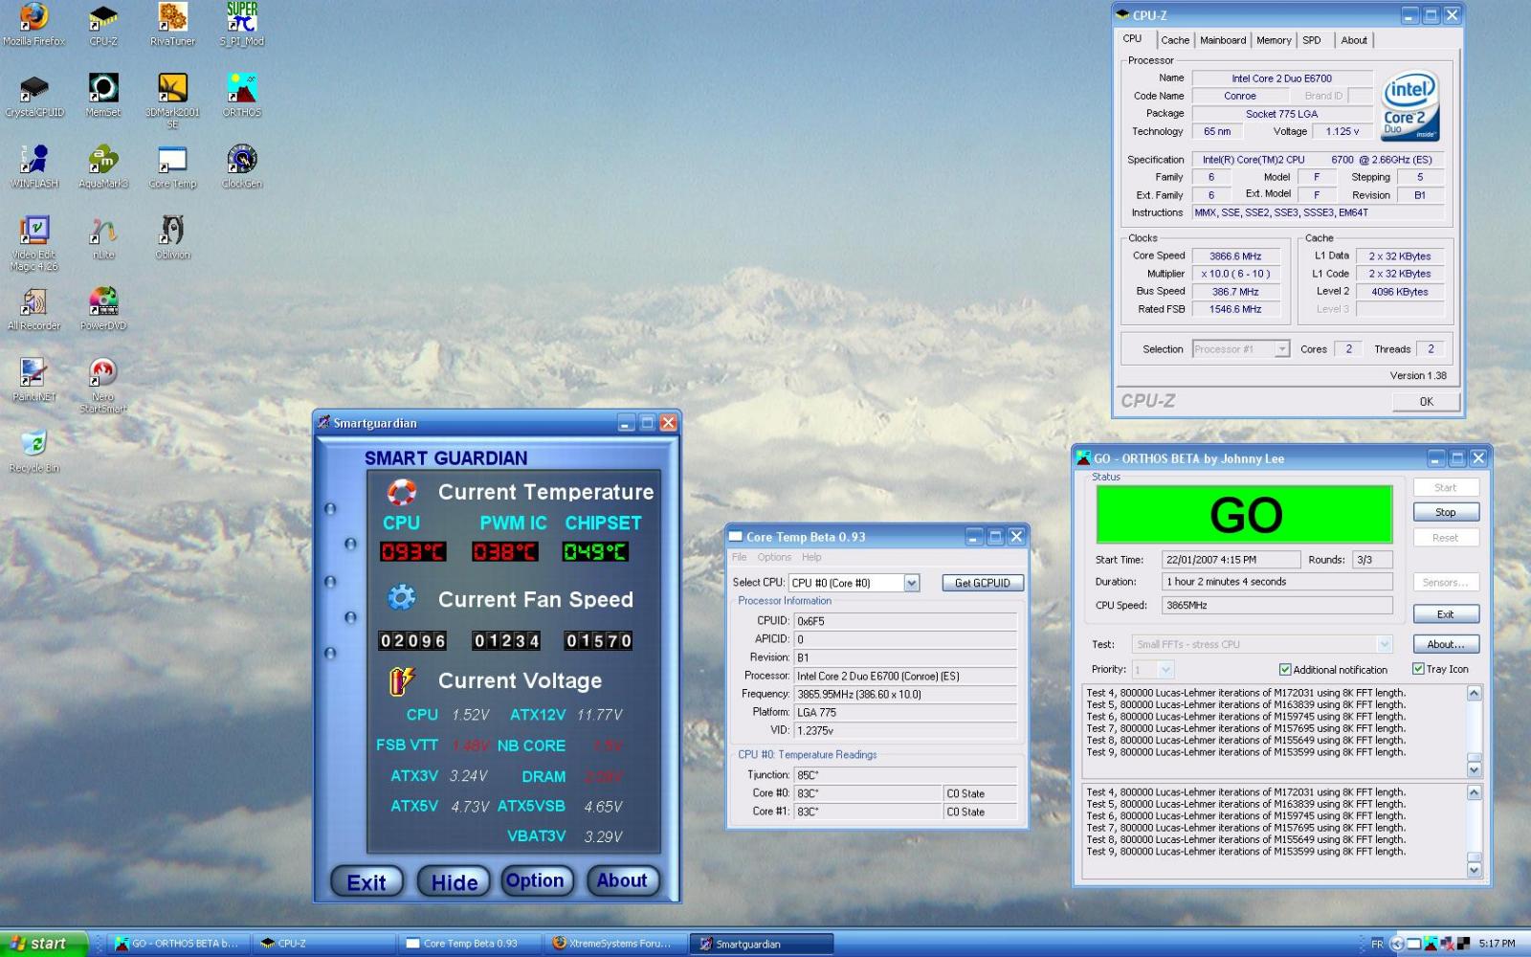The width and height of the screenshot is (1531, 957).
Task: Click Option button in Smart Guardian
Action: [535, 880]
